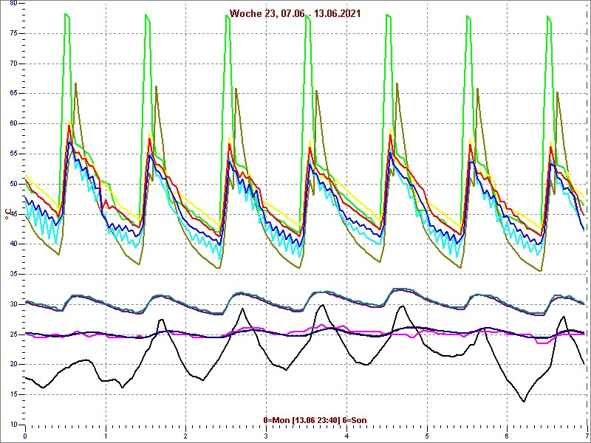Select the 65 tick label on the vertical axis
Viewport: 591px width, 443px height.
13,94
